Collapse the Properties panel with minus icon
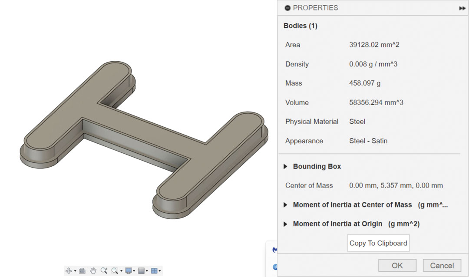 point(287,8)
